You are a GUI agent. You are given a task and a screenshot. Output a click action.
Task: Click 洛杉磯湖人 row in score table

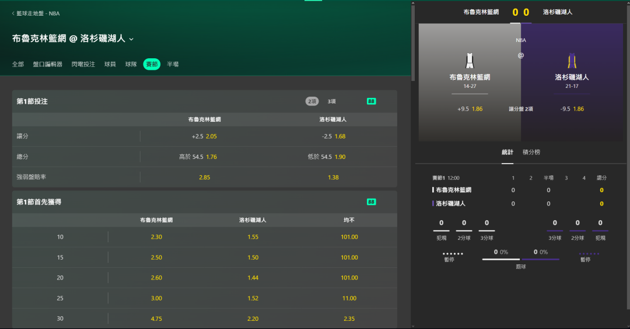(520, 203)
